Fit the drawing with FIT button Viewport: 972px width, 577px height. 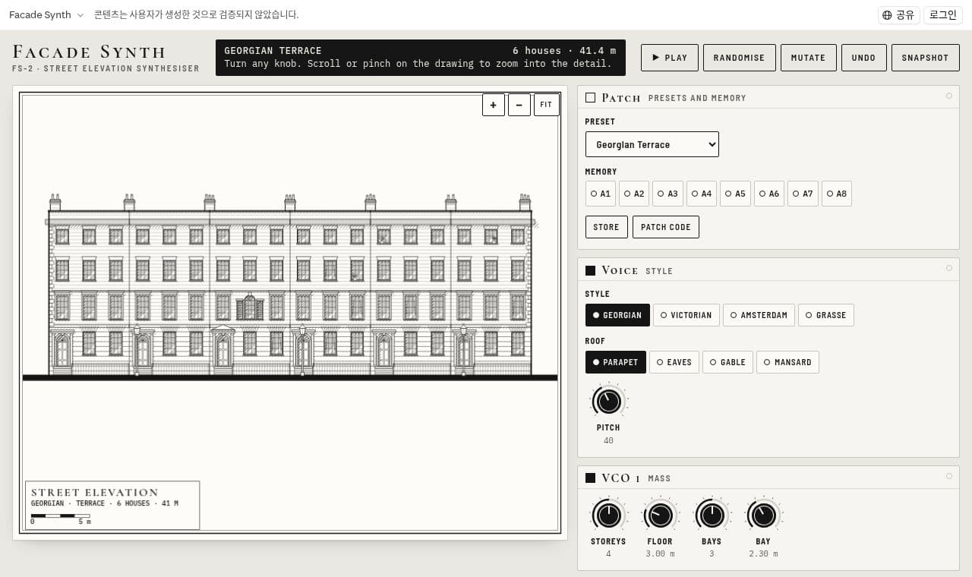(547, 105)
